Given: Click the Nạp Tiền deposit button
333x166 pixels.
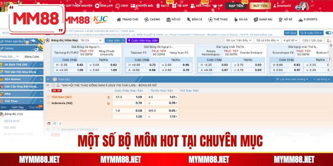Looking at the screenshot, I should click(236, 6).
